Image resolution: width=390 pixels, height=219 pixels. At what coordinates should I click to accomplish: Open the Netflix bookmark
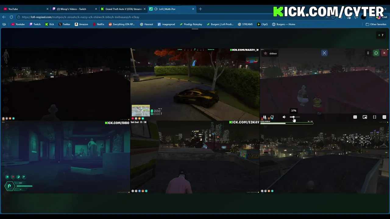[x=98, y=24]
